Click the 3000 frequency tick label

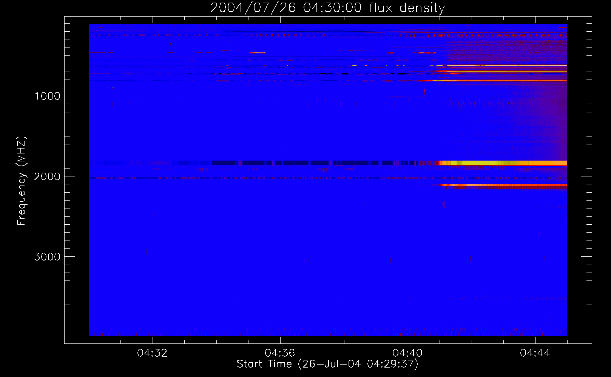point(47,257)
